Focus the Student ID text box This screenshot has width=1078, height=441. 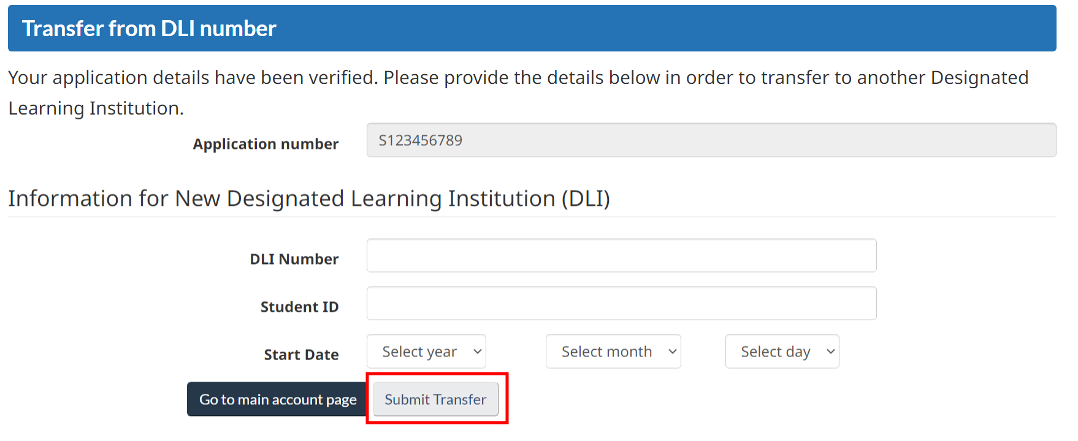(x=621, y=303)
